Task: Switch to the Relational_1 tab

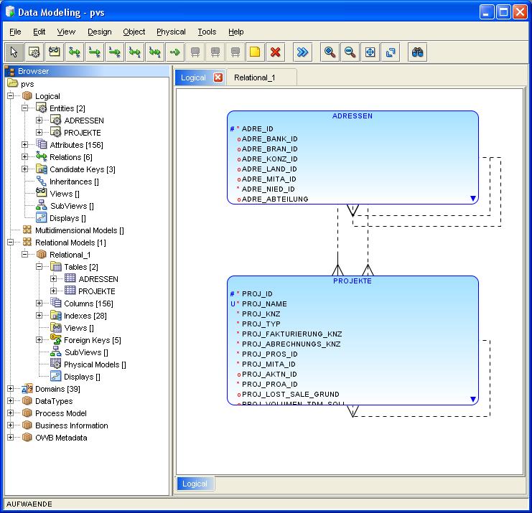Action: [x=261, y=77]
